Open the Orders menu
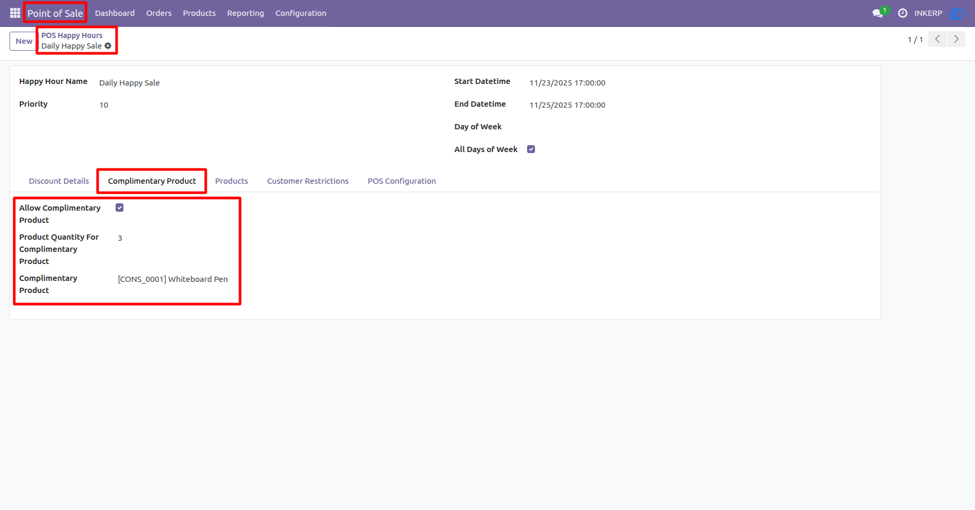The image size is (975, 510). (x=159, y=13)
